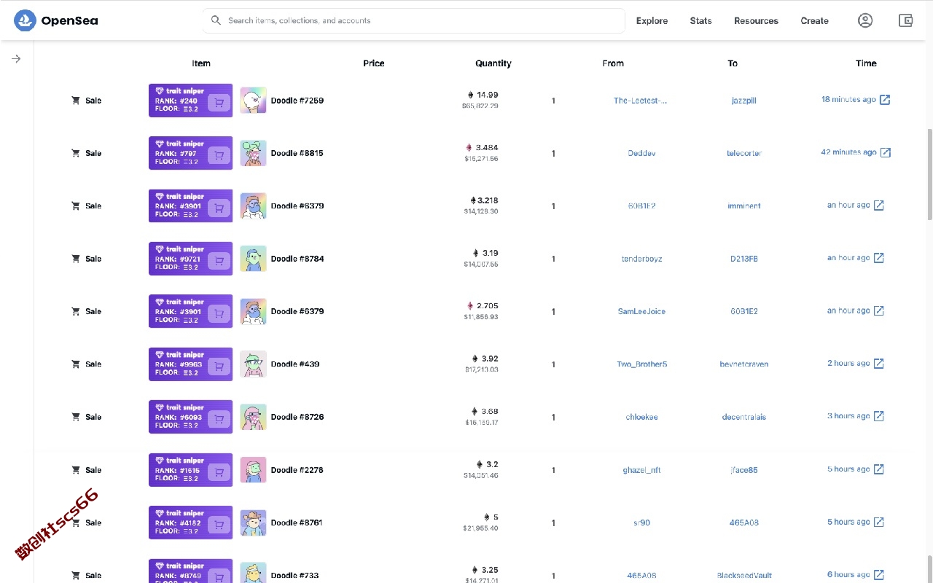933x583 pixels.
Task: Click the 2 hours ago timestamp
Action: tap(848, 364)
